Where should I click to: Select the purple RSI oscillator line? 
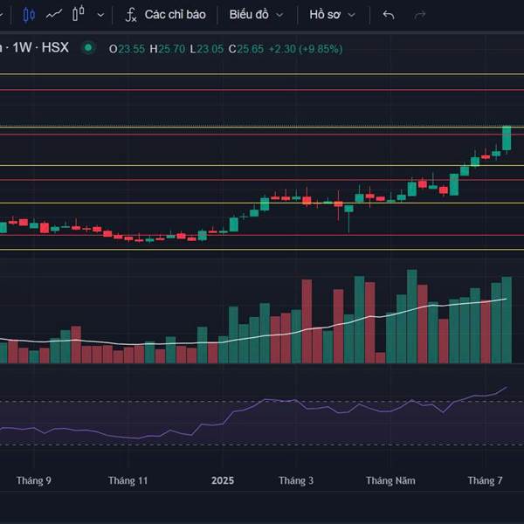pyautogui.click(x=253, y=405)
